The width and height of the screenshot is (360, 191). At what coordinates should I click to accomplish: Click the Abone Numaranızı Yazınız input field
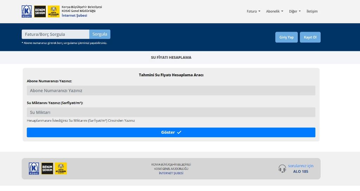(171, 90)
